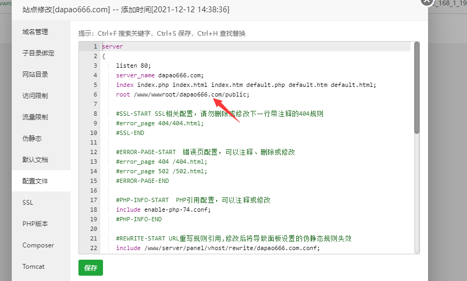This screenshot has height=281, width=467.
Task: Click the opening brace on line 2
Action: (104, 56)
